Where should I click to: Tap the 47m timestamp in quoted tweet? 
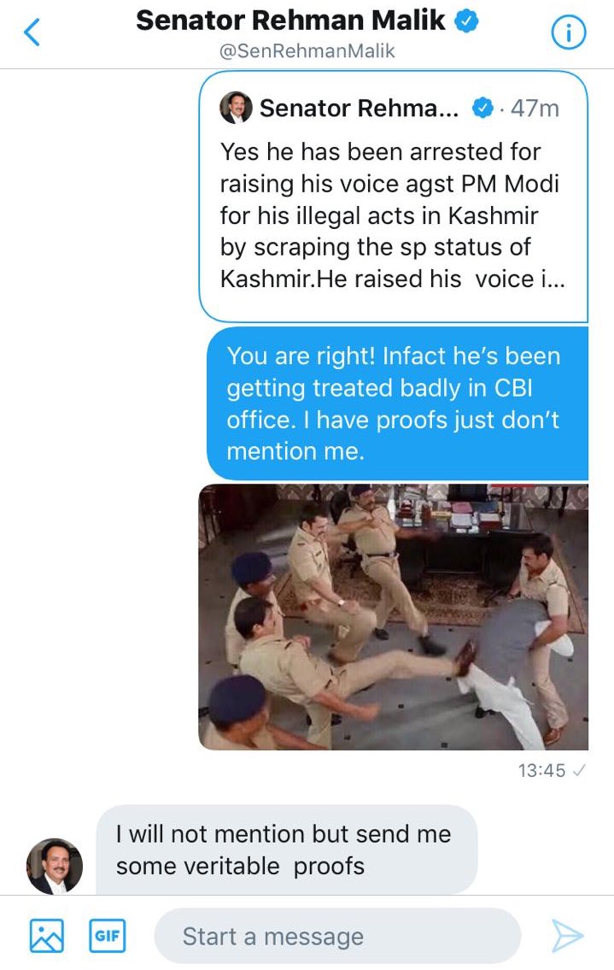click(x=535, y=109)
